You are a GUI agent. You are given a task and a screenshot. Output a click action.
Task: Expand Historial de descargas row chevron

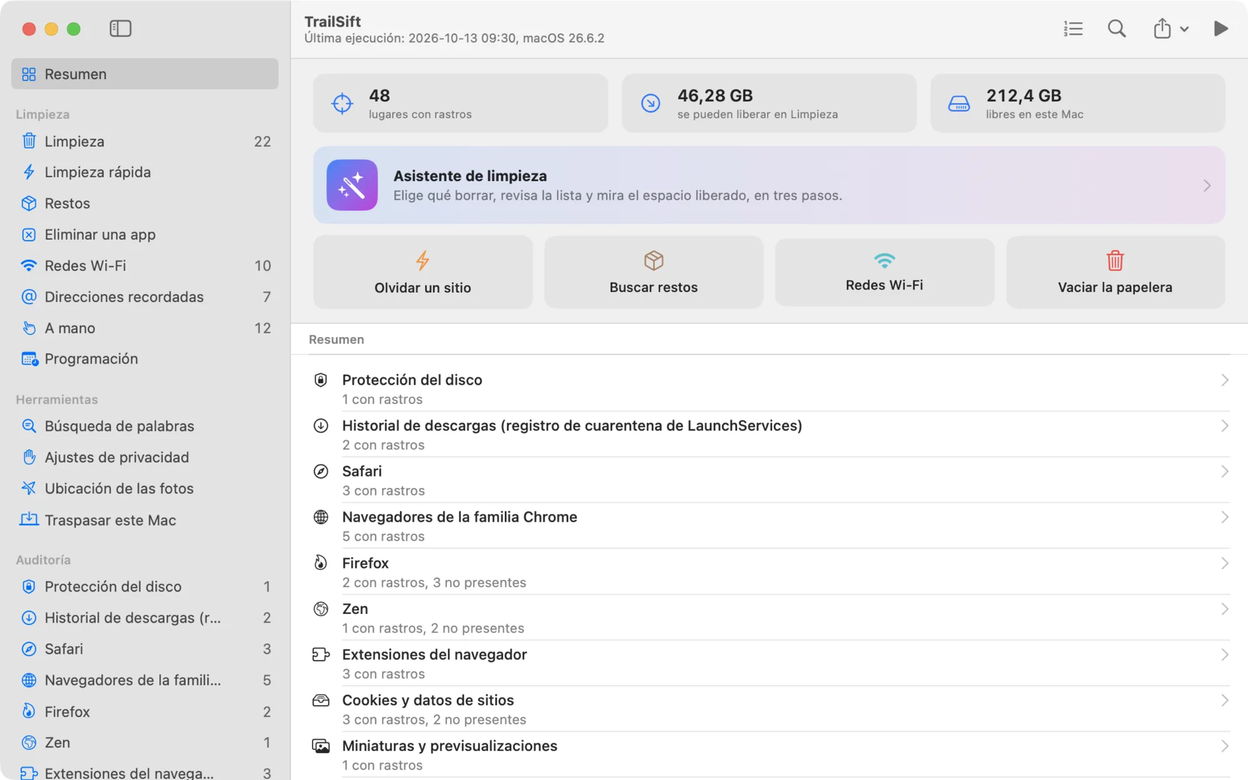(x=1224, y=426)
